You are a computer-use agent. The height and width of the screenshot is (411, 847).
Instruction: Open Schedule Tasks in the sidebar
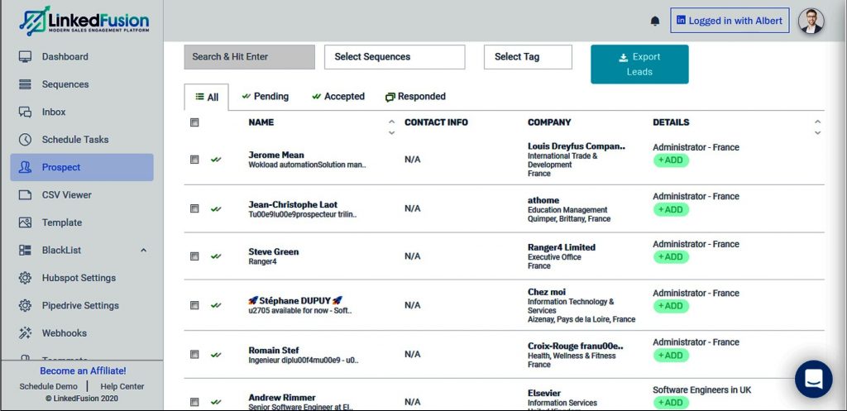pyautogui.click(x=82, y=139)
